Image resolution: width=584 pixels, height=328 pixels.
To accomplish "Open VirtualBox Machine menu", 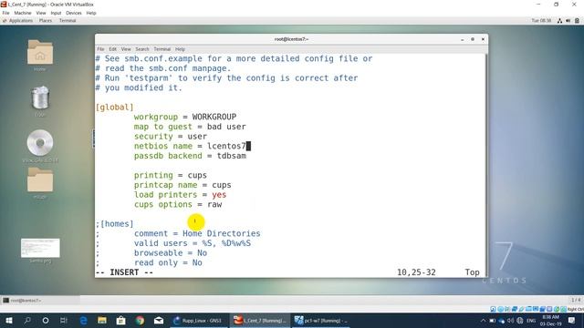I will click(23, 13).
